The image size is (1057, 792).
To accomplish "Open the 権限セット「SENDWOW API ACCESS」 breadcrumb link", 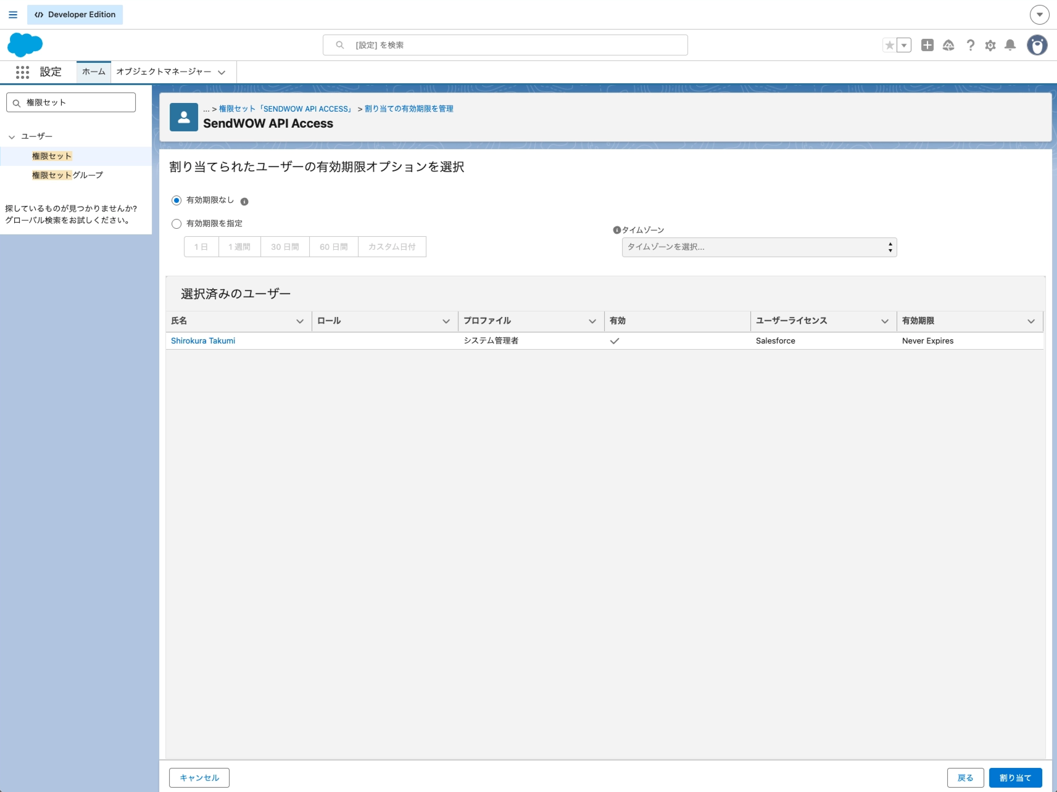I will pyautogui.click(x=286, y=109).
